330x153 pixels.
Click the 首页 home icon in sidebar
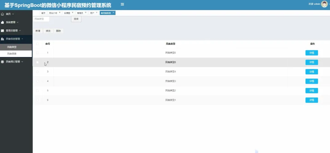2,14
